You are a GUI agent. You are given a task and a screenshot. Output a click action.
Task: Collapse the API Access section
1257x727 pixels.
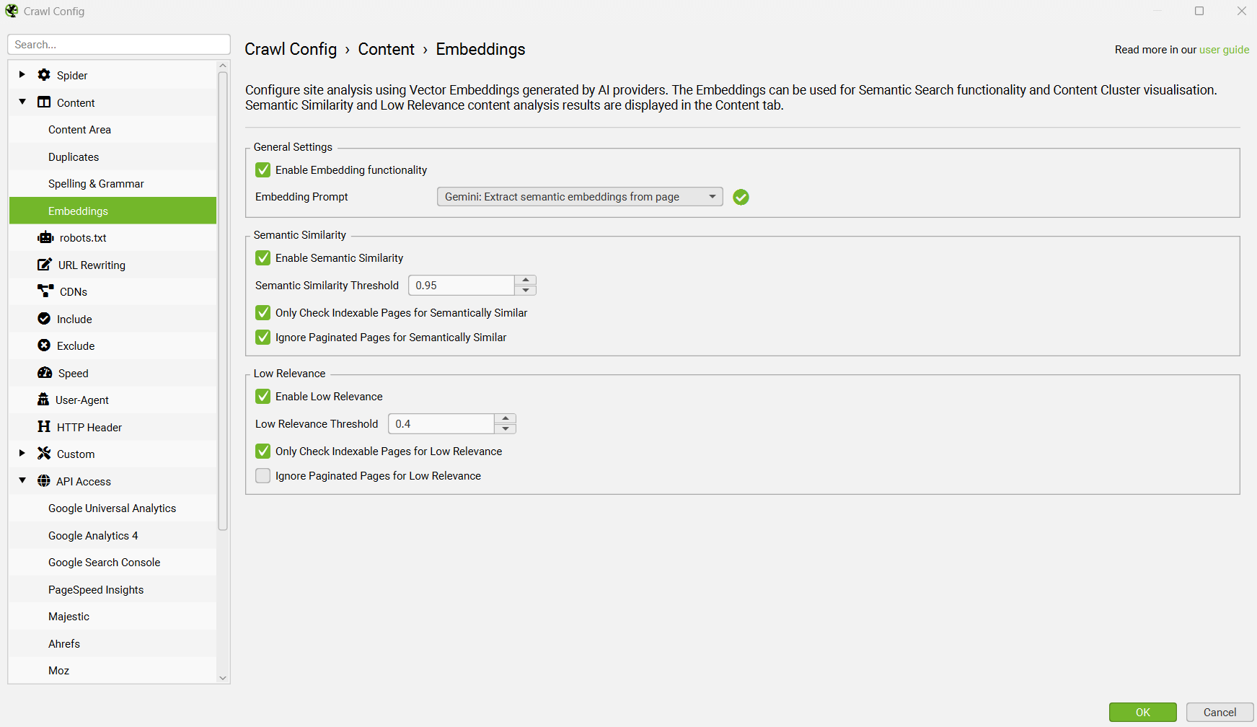pyautogui.click(x=22, y=480)
